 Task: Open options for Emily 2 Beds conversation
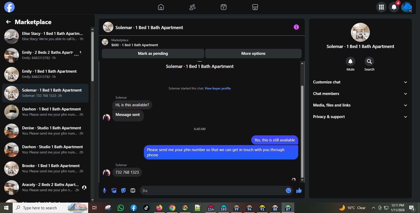[76, 55]
